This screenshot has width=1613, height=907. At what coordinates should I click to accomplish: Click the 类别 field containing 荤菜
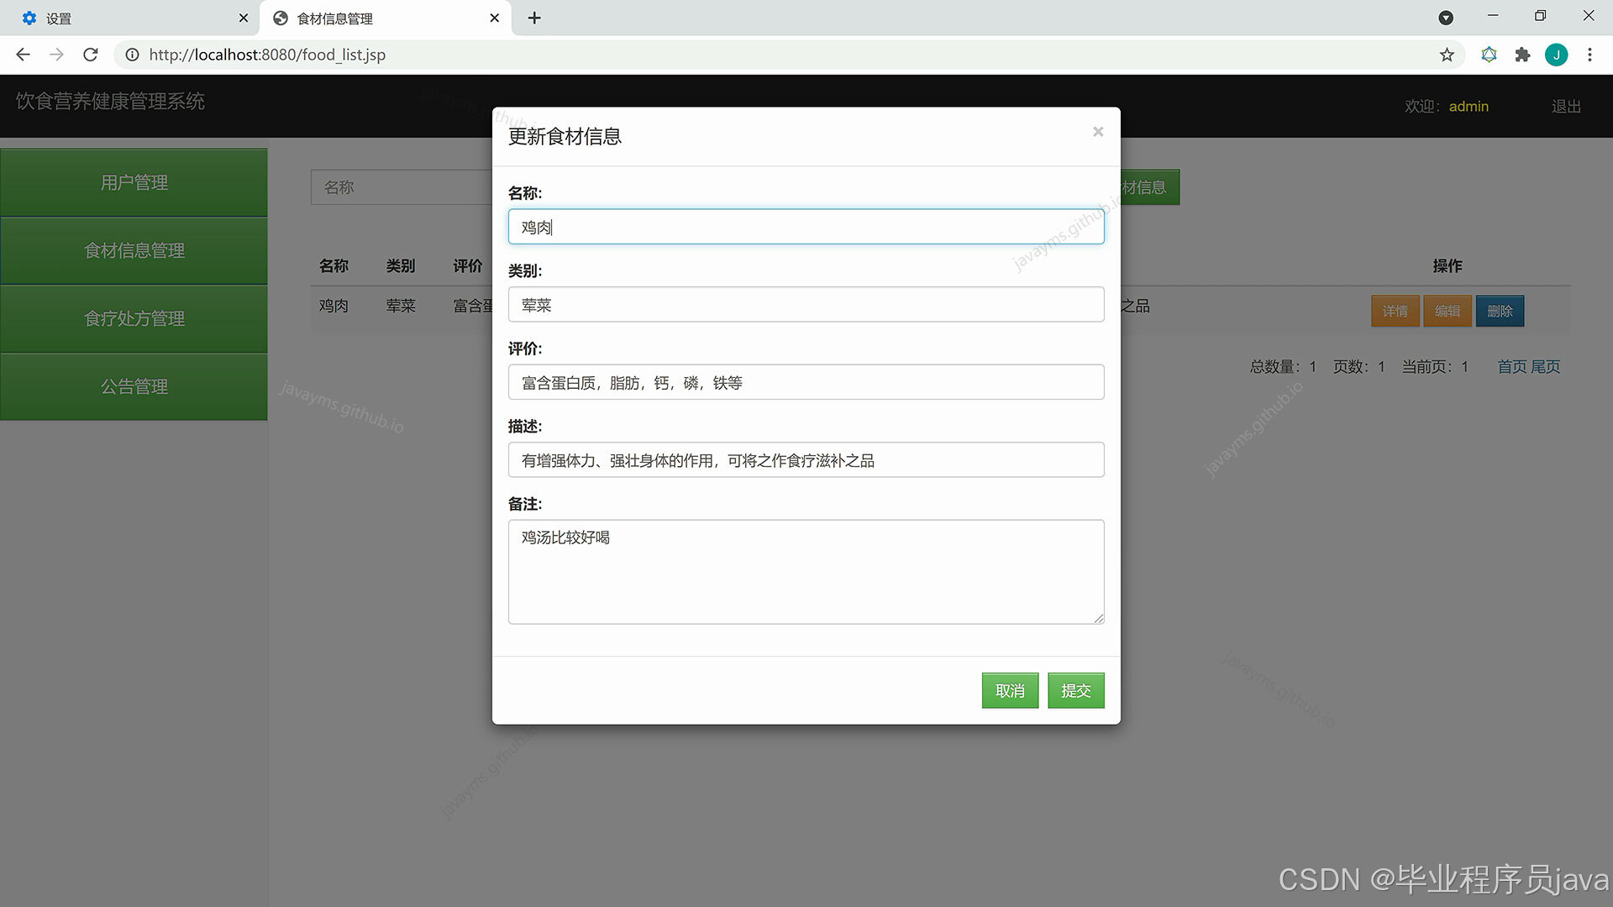point(806,305)
